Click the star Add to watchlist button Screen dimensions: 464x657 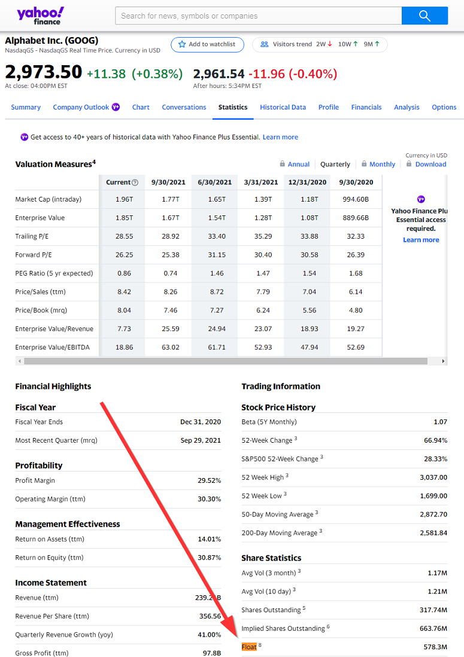point(207,44)
